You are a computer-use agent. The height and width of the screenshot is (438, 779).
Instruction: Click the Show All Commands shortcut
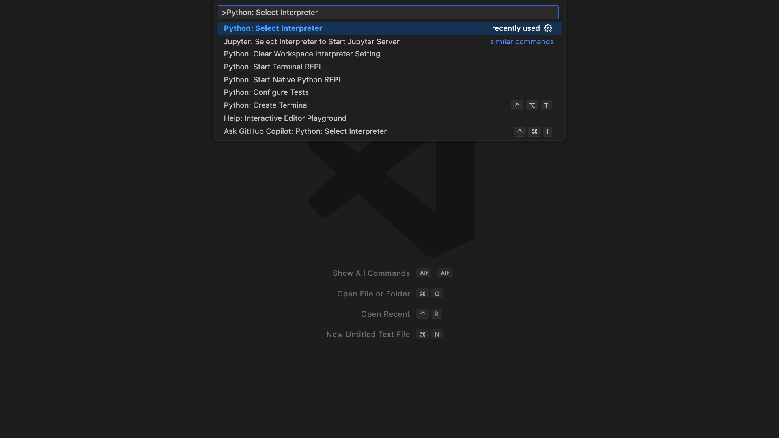pos(371,273)
